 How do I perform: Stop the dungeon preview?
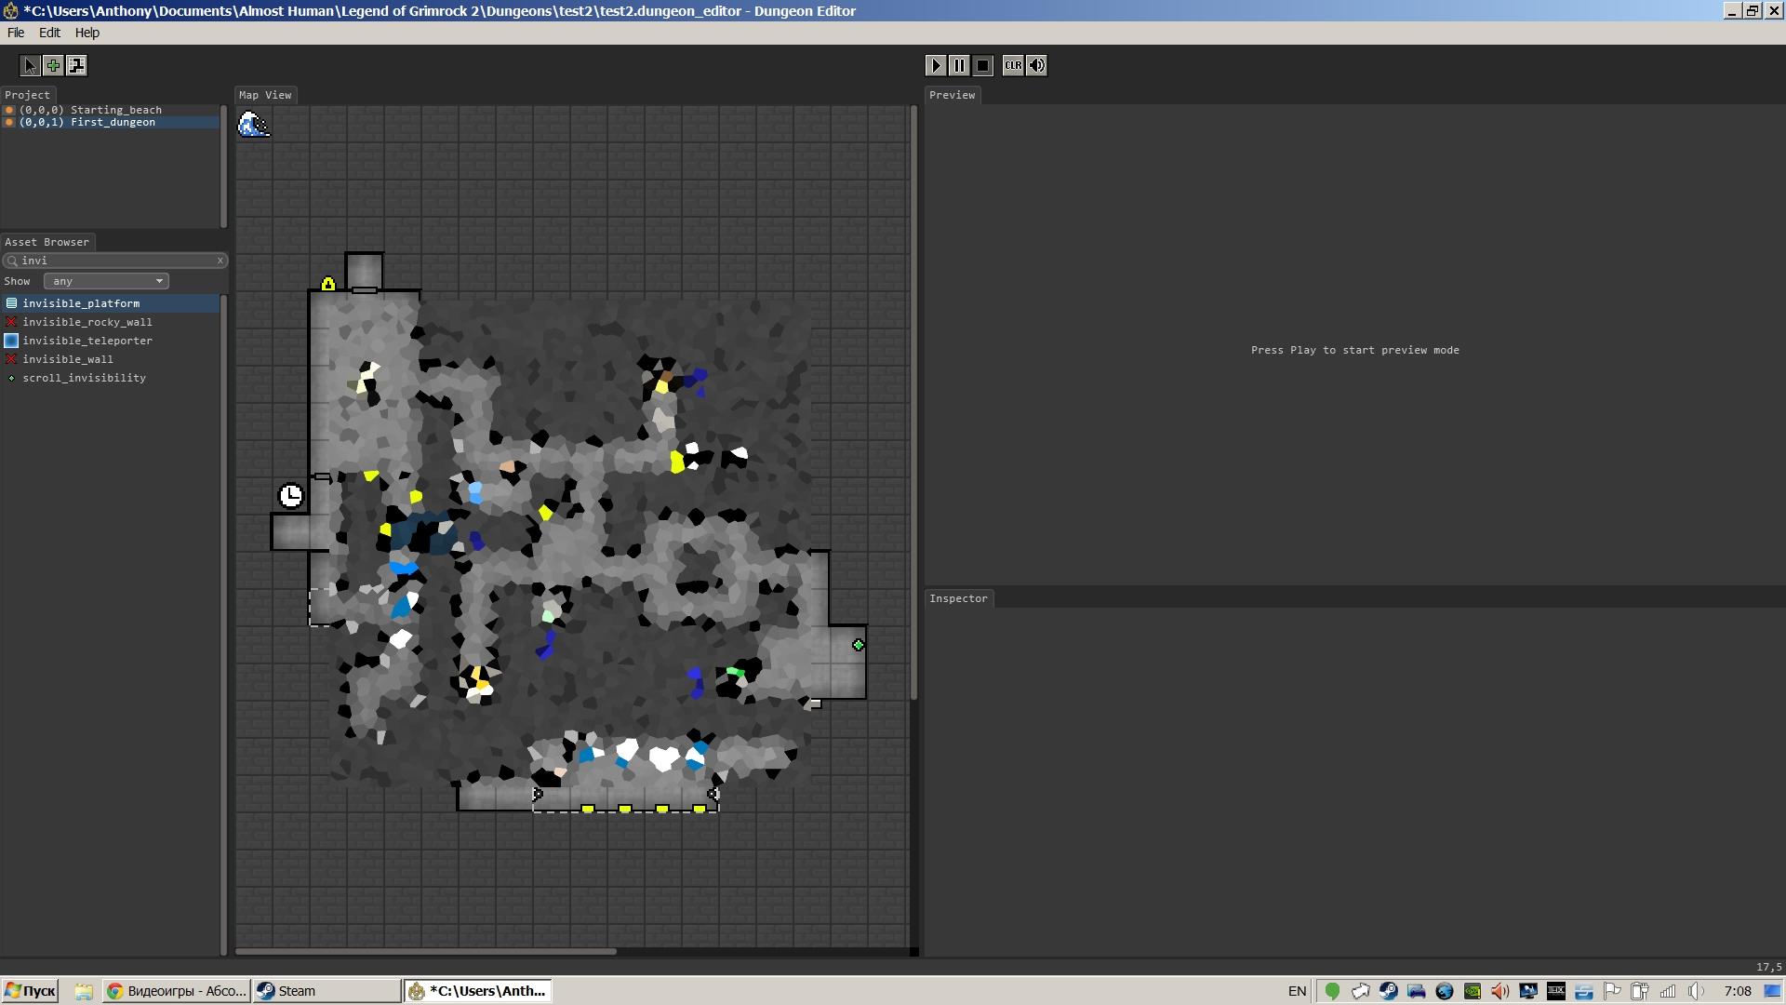[x=982, y=65]
